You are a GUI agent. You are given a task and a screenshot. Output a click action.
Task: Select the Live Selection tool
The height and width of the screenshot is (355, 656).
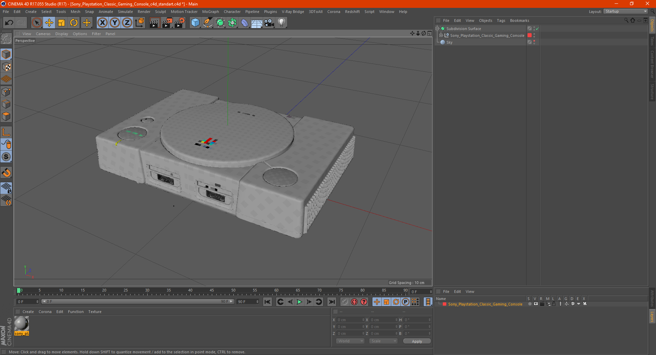tap(37, 23)
